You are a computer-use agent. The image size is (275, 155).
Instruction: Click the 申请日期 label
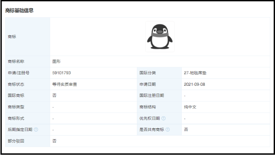pyautogui.click(x=148, y=84)
